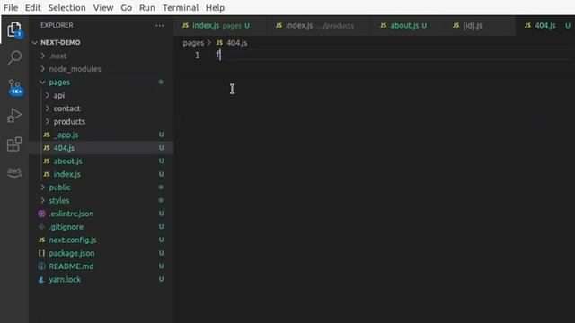
Task: Collapse the NEXT-DEMO root folder
Action: click(35, 42)
